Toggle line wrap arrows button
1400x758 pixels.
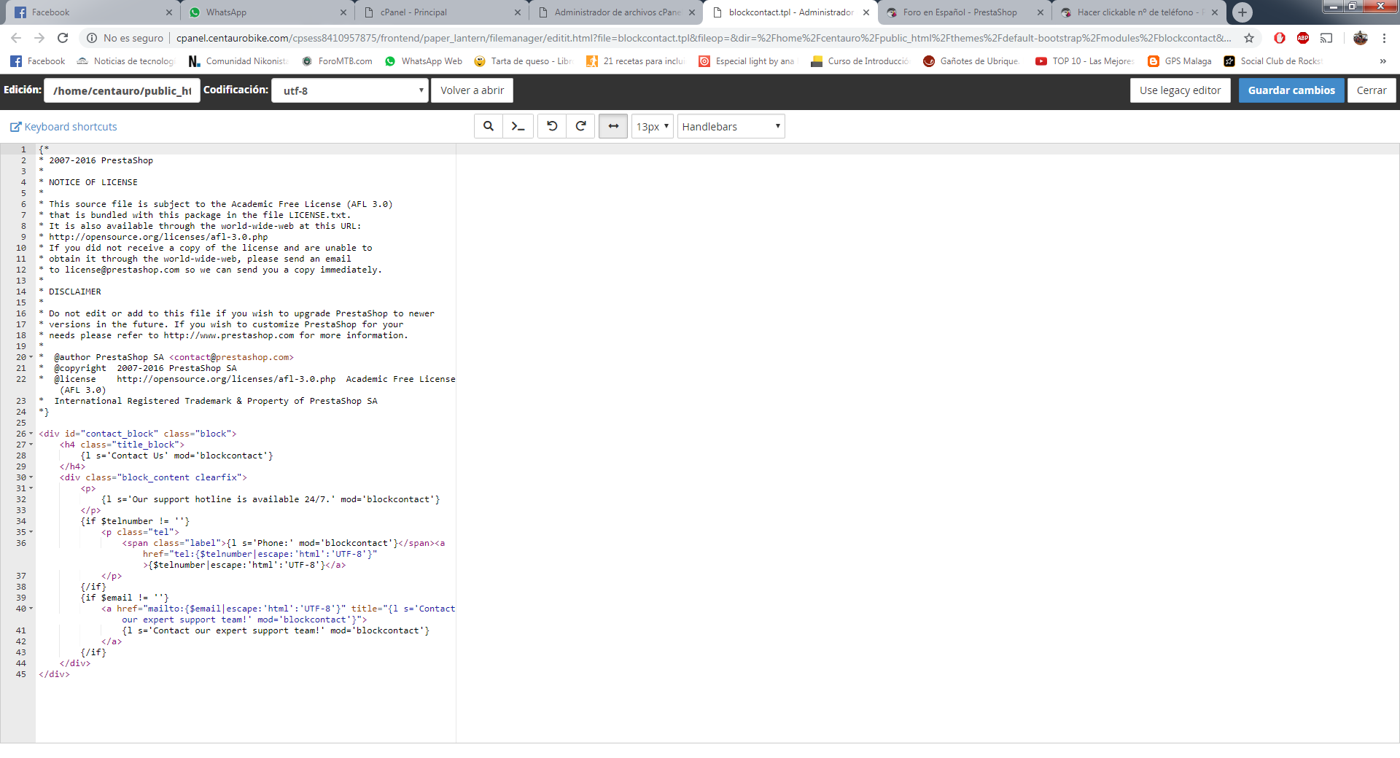(x=613, y=126)
